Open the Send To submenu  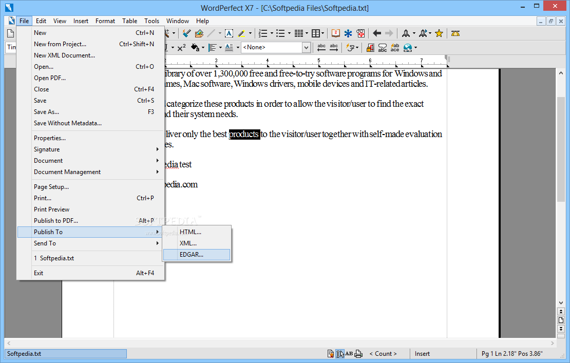pos(91,243)
